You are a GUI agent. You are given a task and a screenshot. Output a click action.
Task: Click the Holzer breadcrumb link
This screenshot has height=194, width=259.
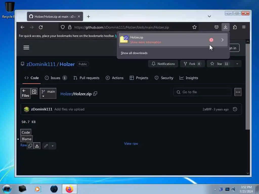coord(66,94)
